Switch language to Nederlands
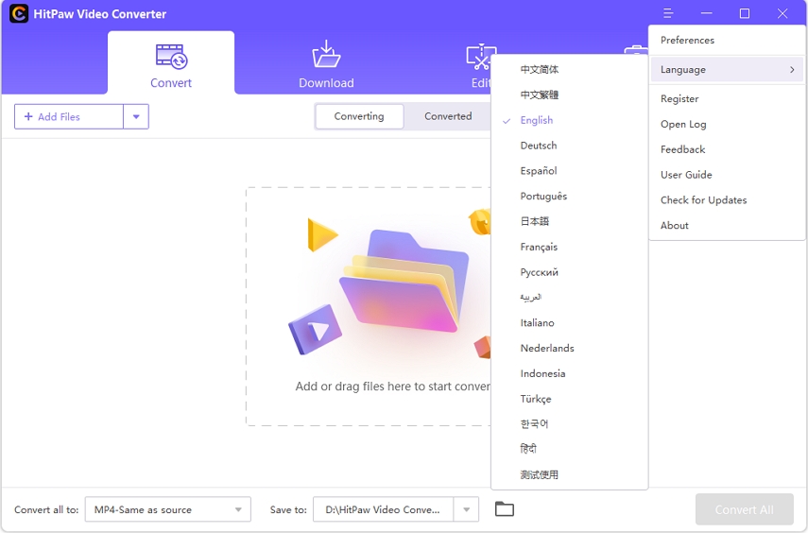Image resolution: width=808 pixels, height=533 pixels. pyautogui.click(x=570, y=348)
